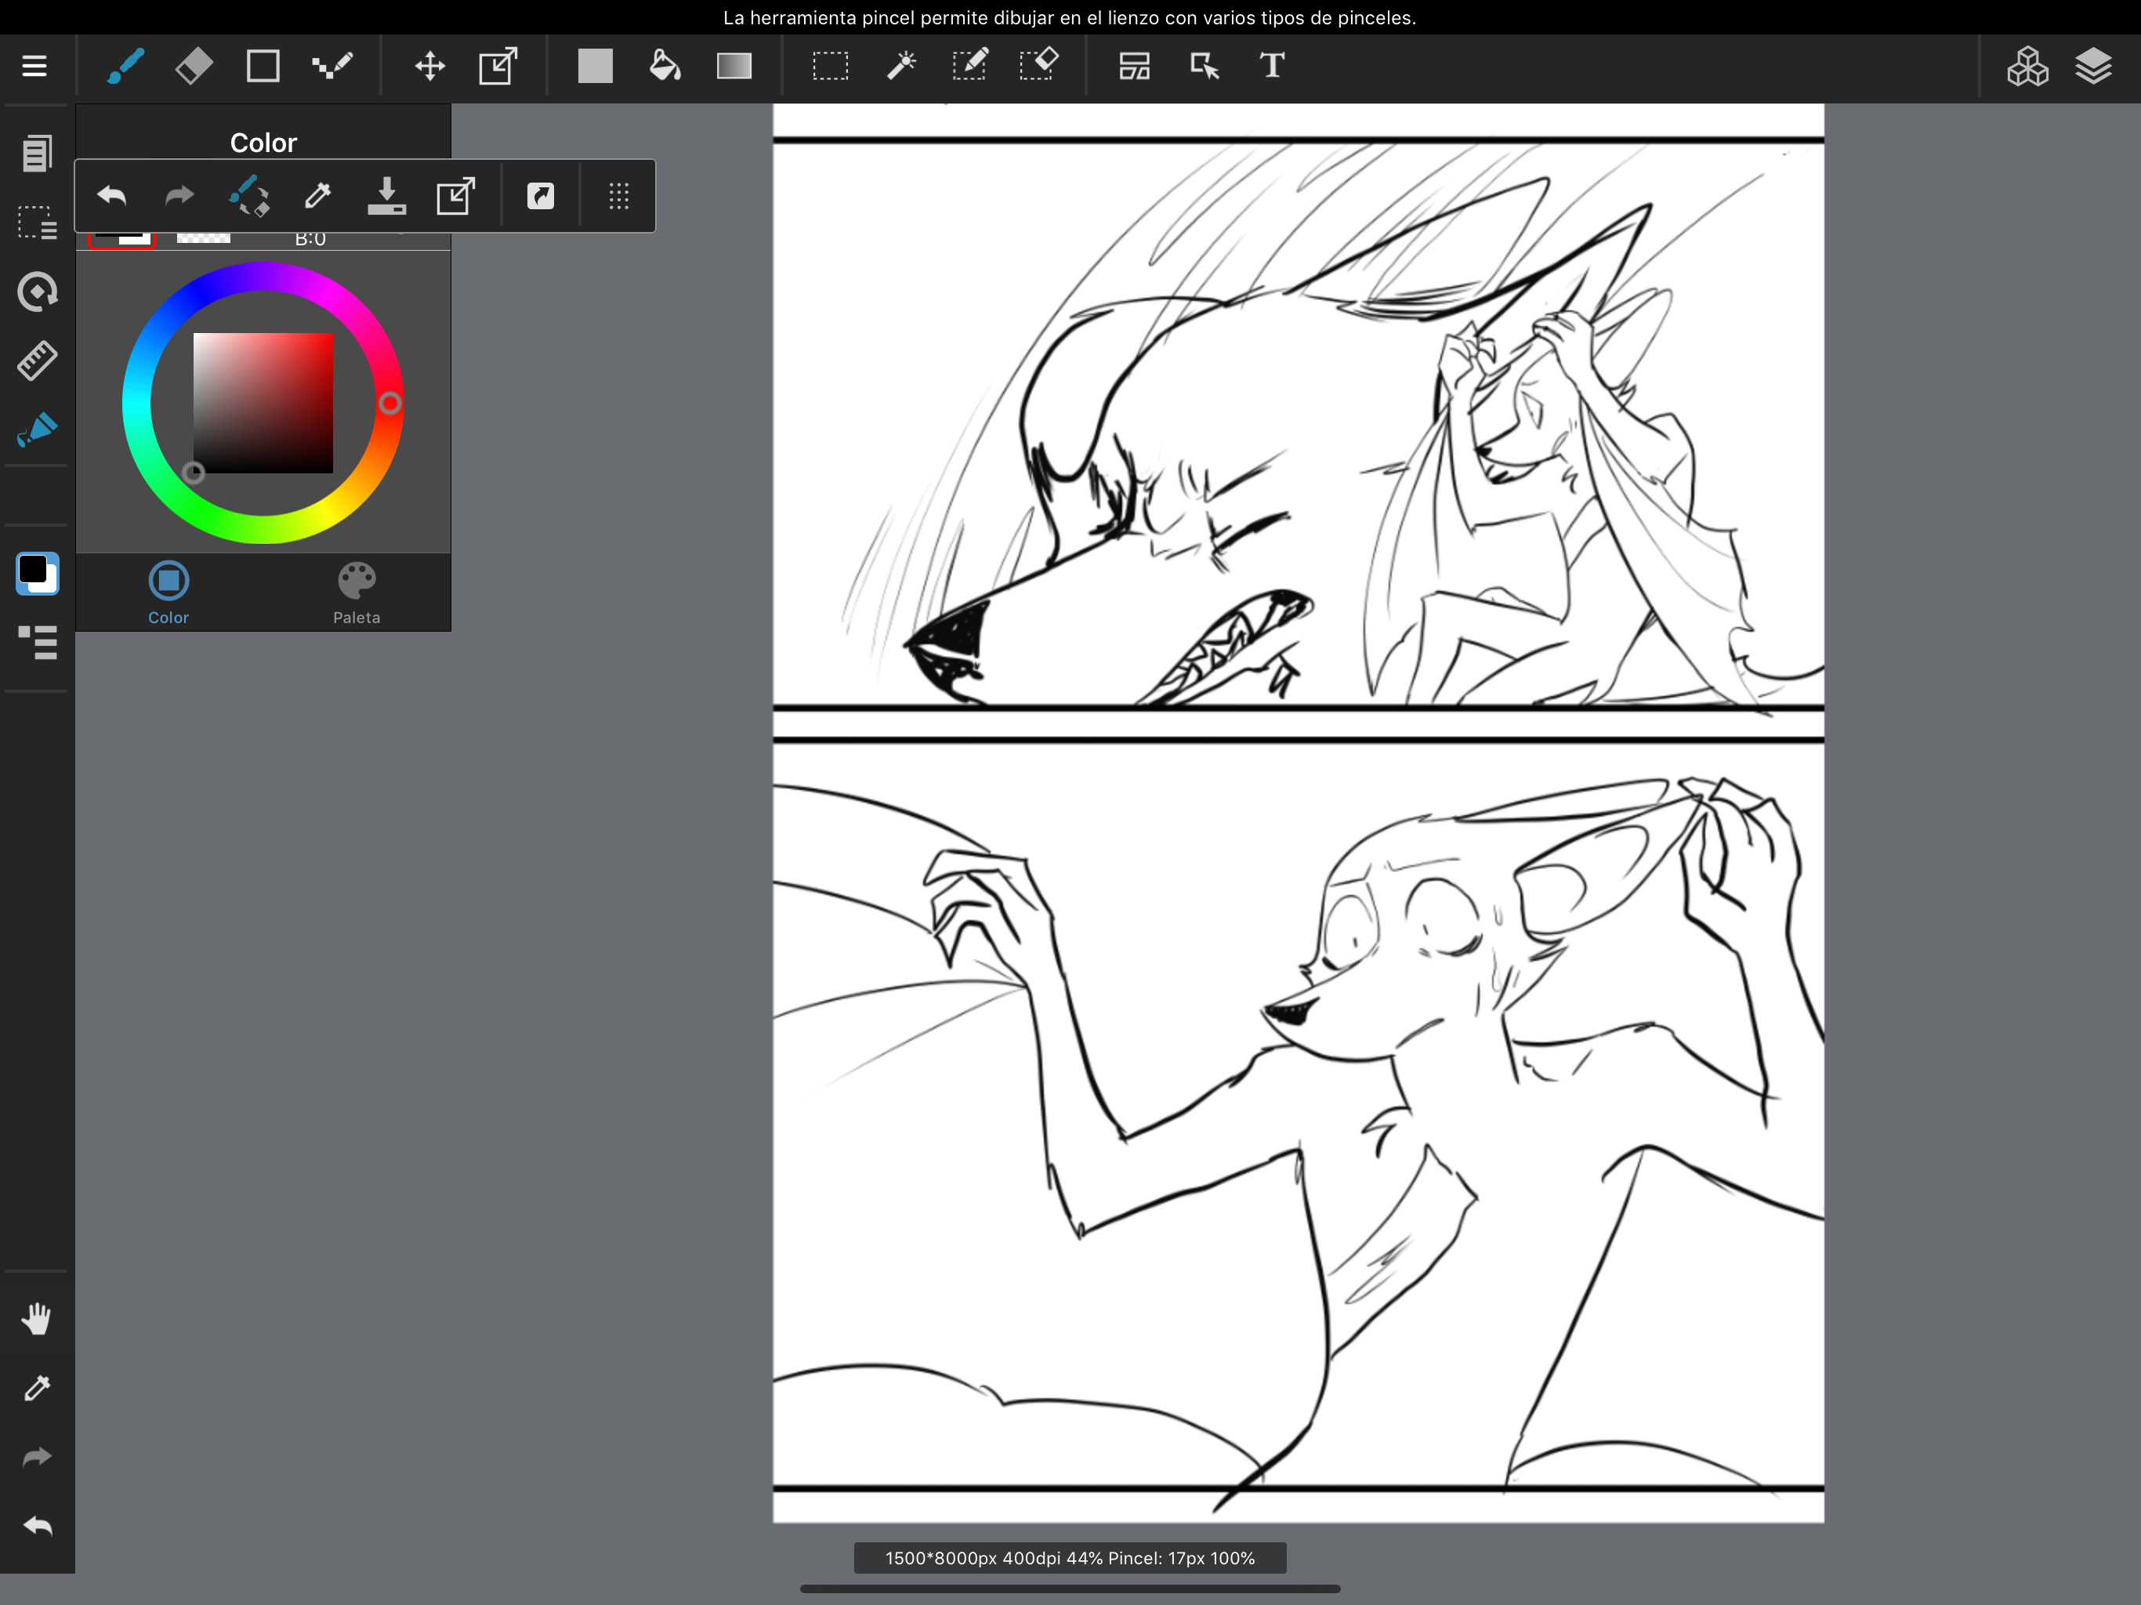Choose the Bucket fill tool
Image resolution: width=2141 pixels, height=1605 pixels.
664,66
